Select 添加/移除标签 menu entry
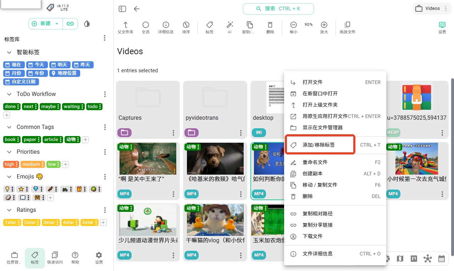454x271 pixels. tap(335, 145)
